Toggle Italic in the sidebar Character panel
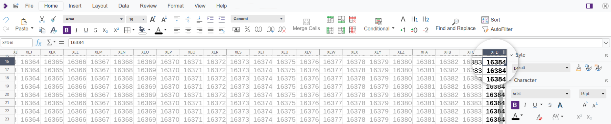The height and width of the screenshot is (124, 611). tap(525, 105)
